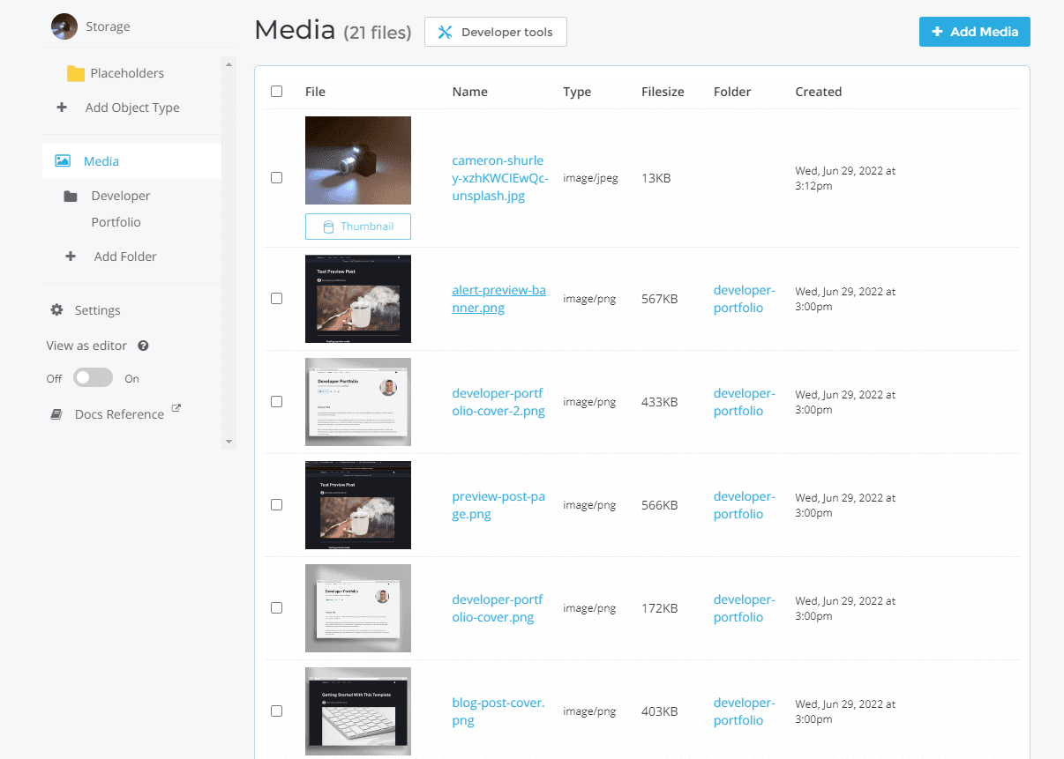The image size is (1064, 759).
Task: Open developer-portfolio-cover.png file name link
Action: [x=498, y=608]
